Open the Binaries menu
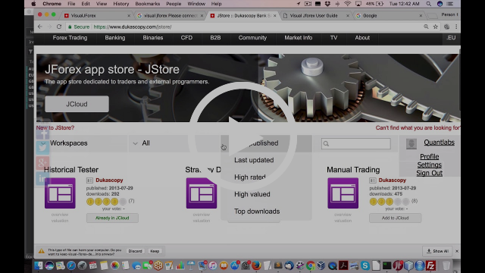 coord(153,38)
